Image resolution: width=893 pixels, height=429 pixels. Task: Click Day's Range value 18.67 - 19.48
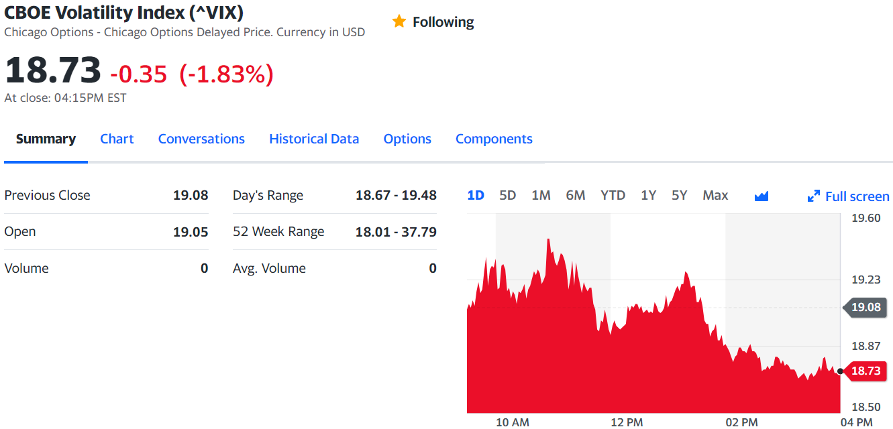(x=396, y=195)
